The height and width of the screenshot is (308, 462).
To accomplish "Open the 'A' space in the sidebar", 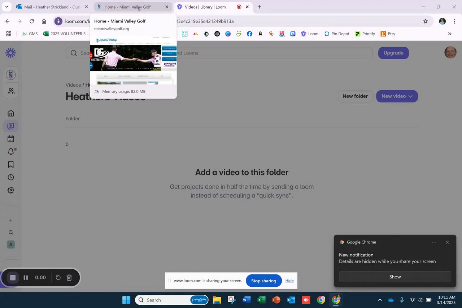I will point(11,244).
